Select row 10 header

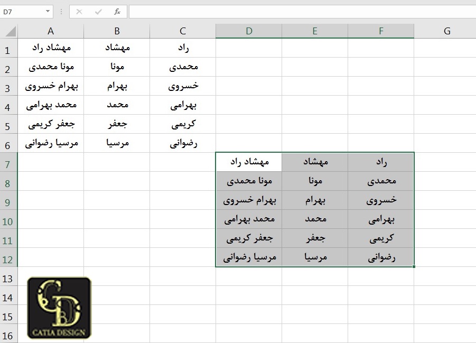8,219
